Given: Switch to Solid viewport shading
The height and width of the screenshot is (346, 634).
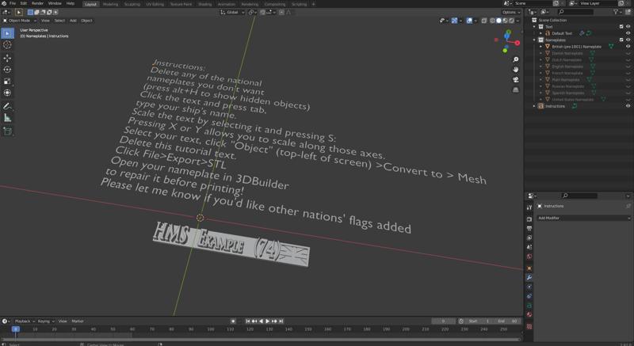Looking at the screenshot, I should (x=499, y=21).
